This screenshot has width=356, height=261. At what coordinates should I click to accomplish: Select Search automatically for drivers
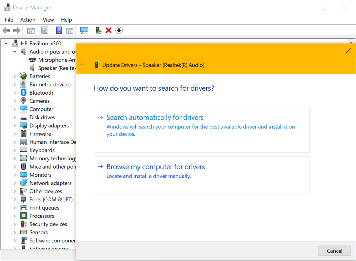155,117
